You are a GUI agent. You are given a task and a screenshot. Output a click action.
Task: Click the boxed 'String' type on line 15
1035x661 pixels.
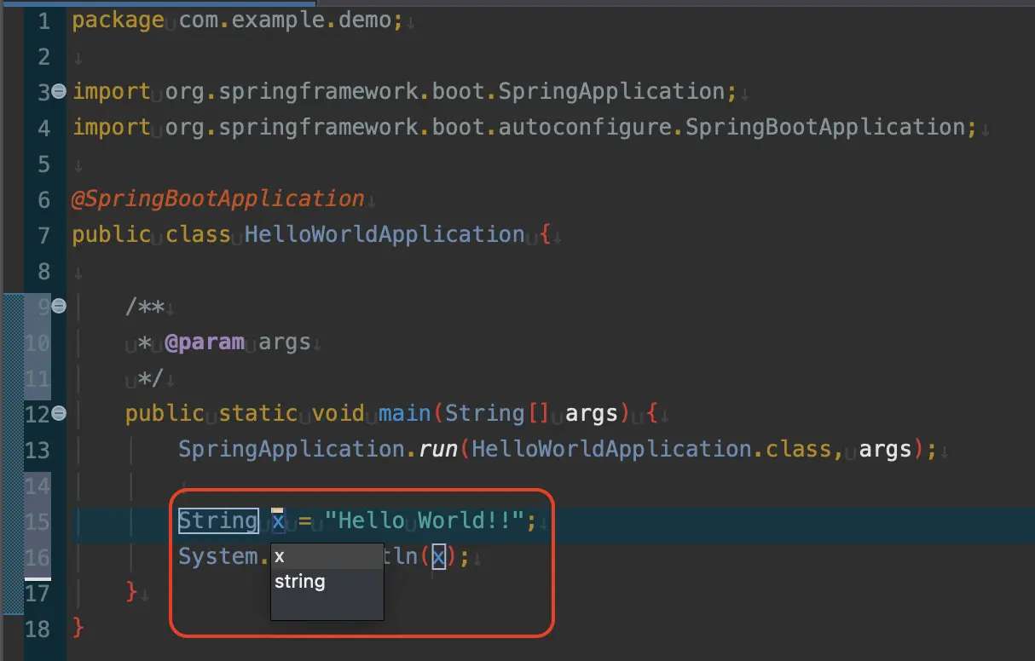pyautogui.click(x=218, y=520)
